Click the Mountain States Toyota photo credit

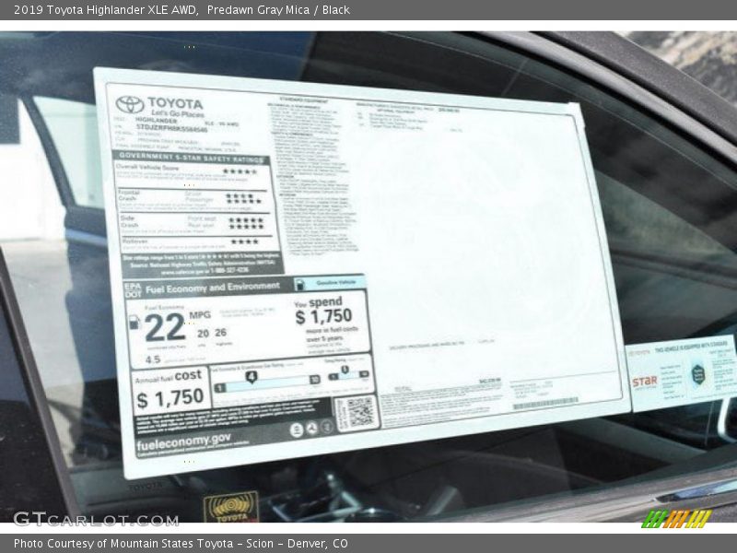[181, 544]
